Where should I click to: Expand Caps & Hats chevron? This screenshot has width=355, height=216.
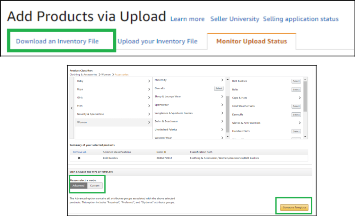(x=300, y=98)
